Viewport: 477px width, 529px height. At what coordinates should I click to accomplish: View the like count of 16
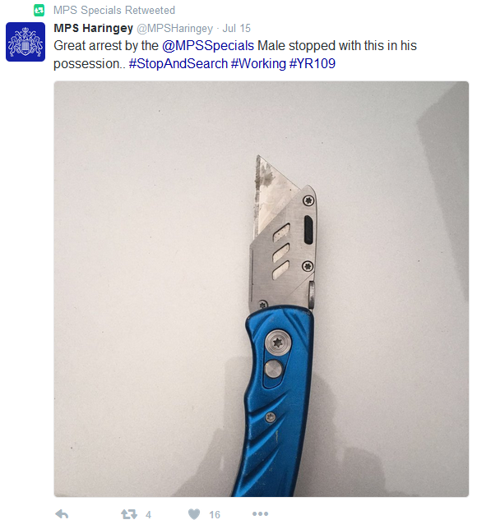click(x=215, y=515)
